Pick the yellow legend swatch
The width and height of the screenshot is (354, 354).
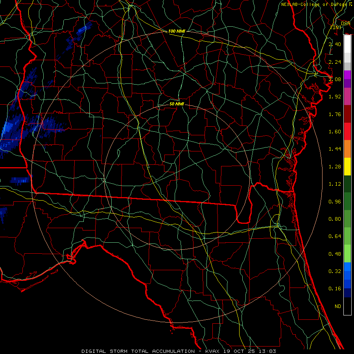[347, 166]
